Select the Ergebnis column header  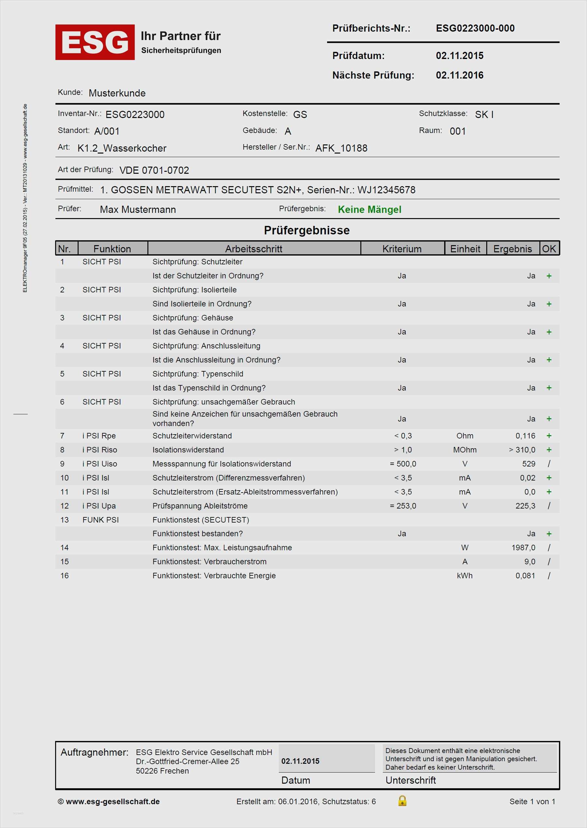pyautogui.click(x=512, y=248)
